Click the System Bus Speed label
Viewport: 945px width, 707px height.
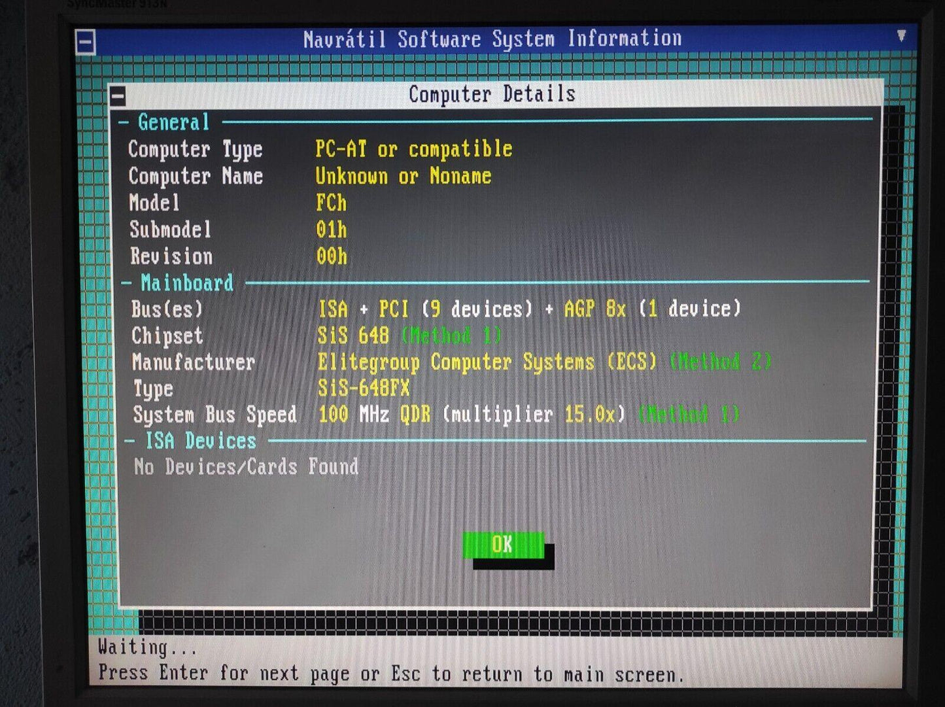coord(215,415)
